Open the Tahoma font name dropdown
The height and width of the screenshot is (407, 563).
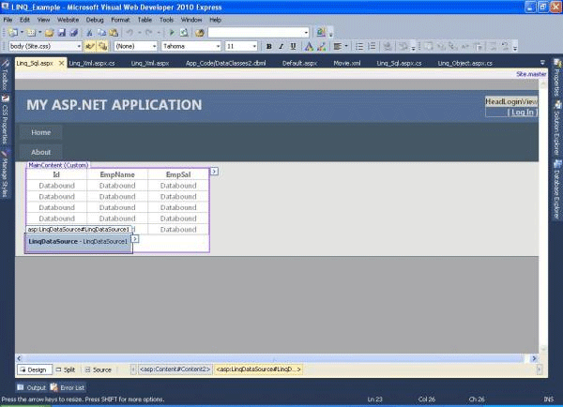(x=217, y=46)
